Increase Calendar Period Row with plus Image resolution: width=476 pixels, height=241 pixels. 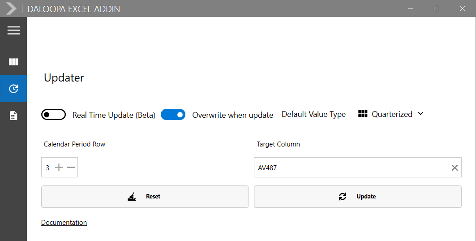[x=59, y=167]
